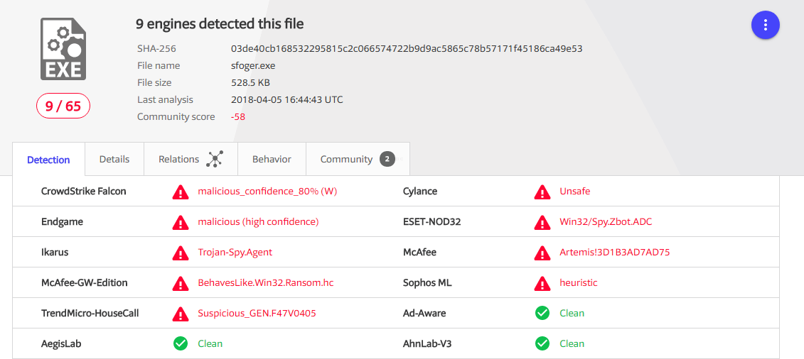804x359 pixels.
Task: Click the McAfee-GW-Edition engine name
Action: [x=85, y=282]
